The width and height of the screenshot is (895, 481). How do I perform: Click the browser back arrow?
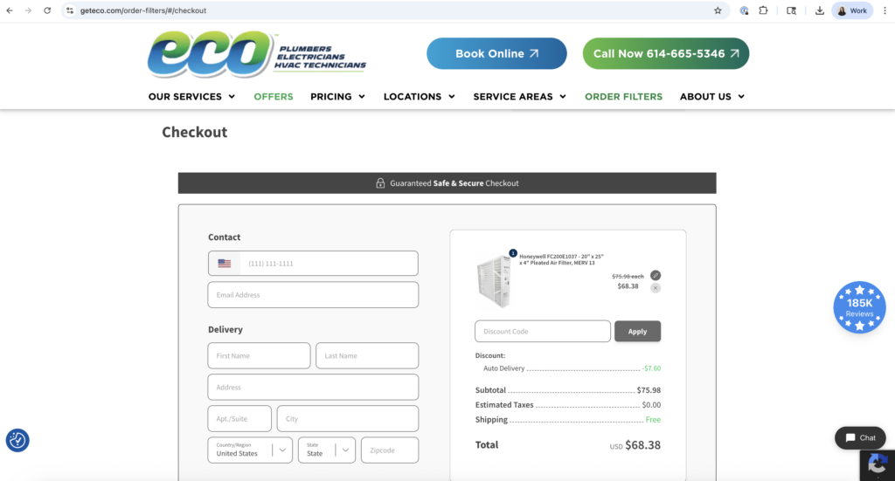10,10
